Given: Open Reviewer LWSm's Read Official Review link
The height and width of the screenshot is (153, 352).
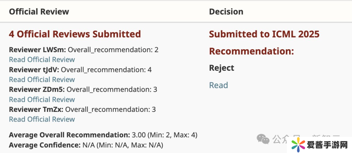Looking at the screenshot, I should pos(42,60).
